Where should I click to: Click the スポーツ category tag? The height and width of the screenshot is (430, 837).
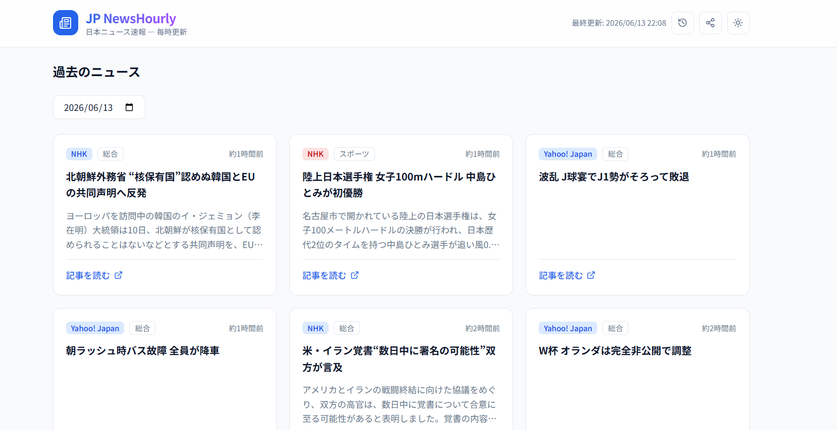[x=354, y=154]
